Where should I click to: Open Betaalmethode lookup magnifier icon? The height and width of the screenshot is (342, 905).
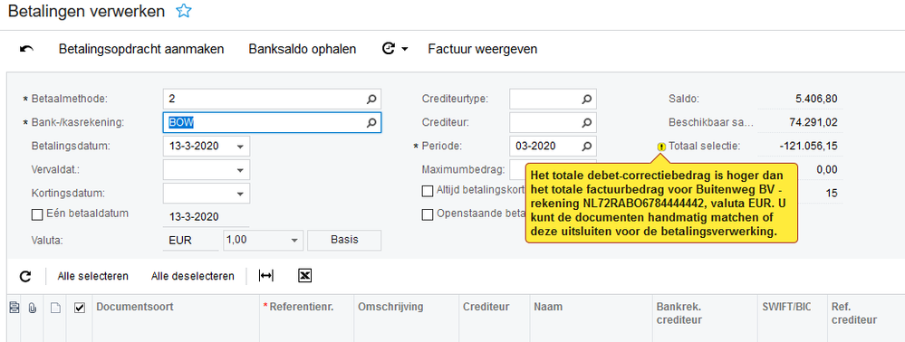tap(371, 100)
